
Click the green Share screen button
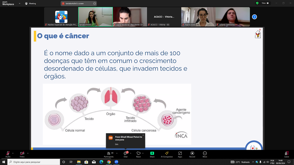click(152, 154)
